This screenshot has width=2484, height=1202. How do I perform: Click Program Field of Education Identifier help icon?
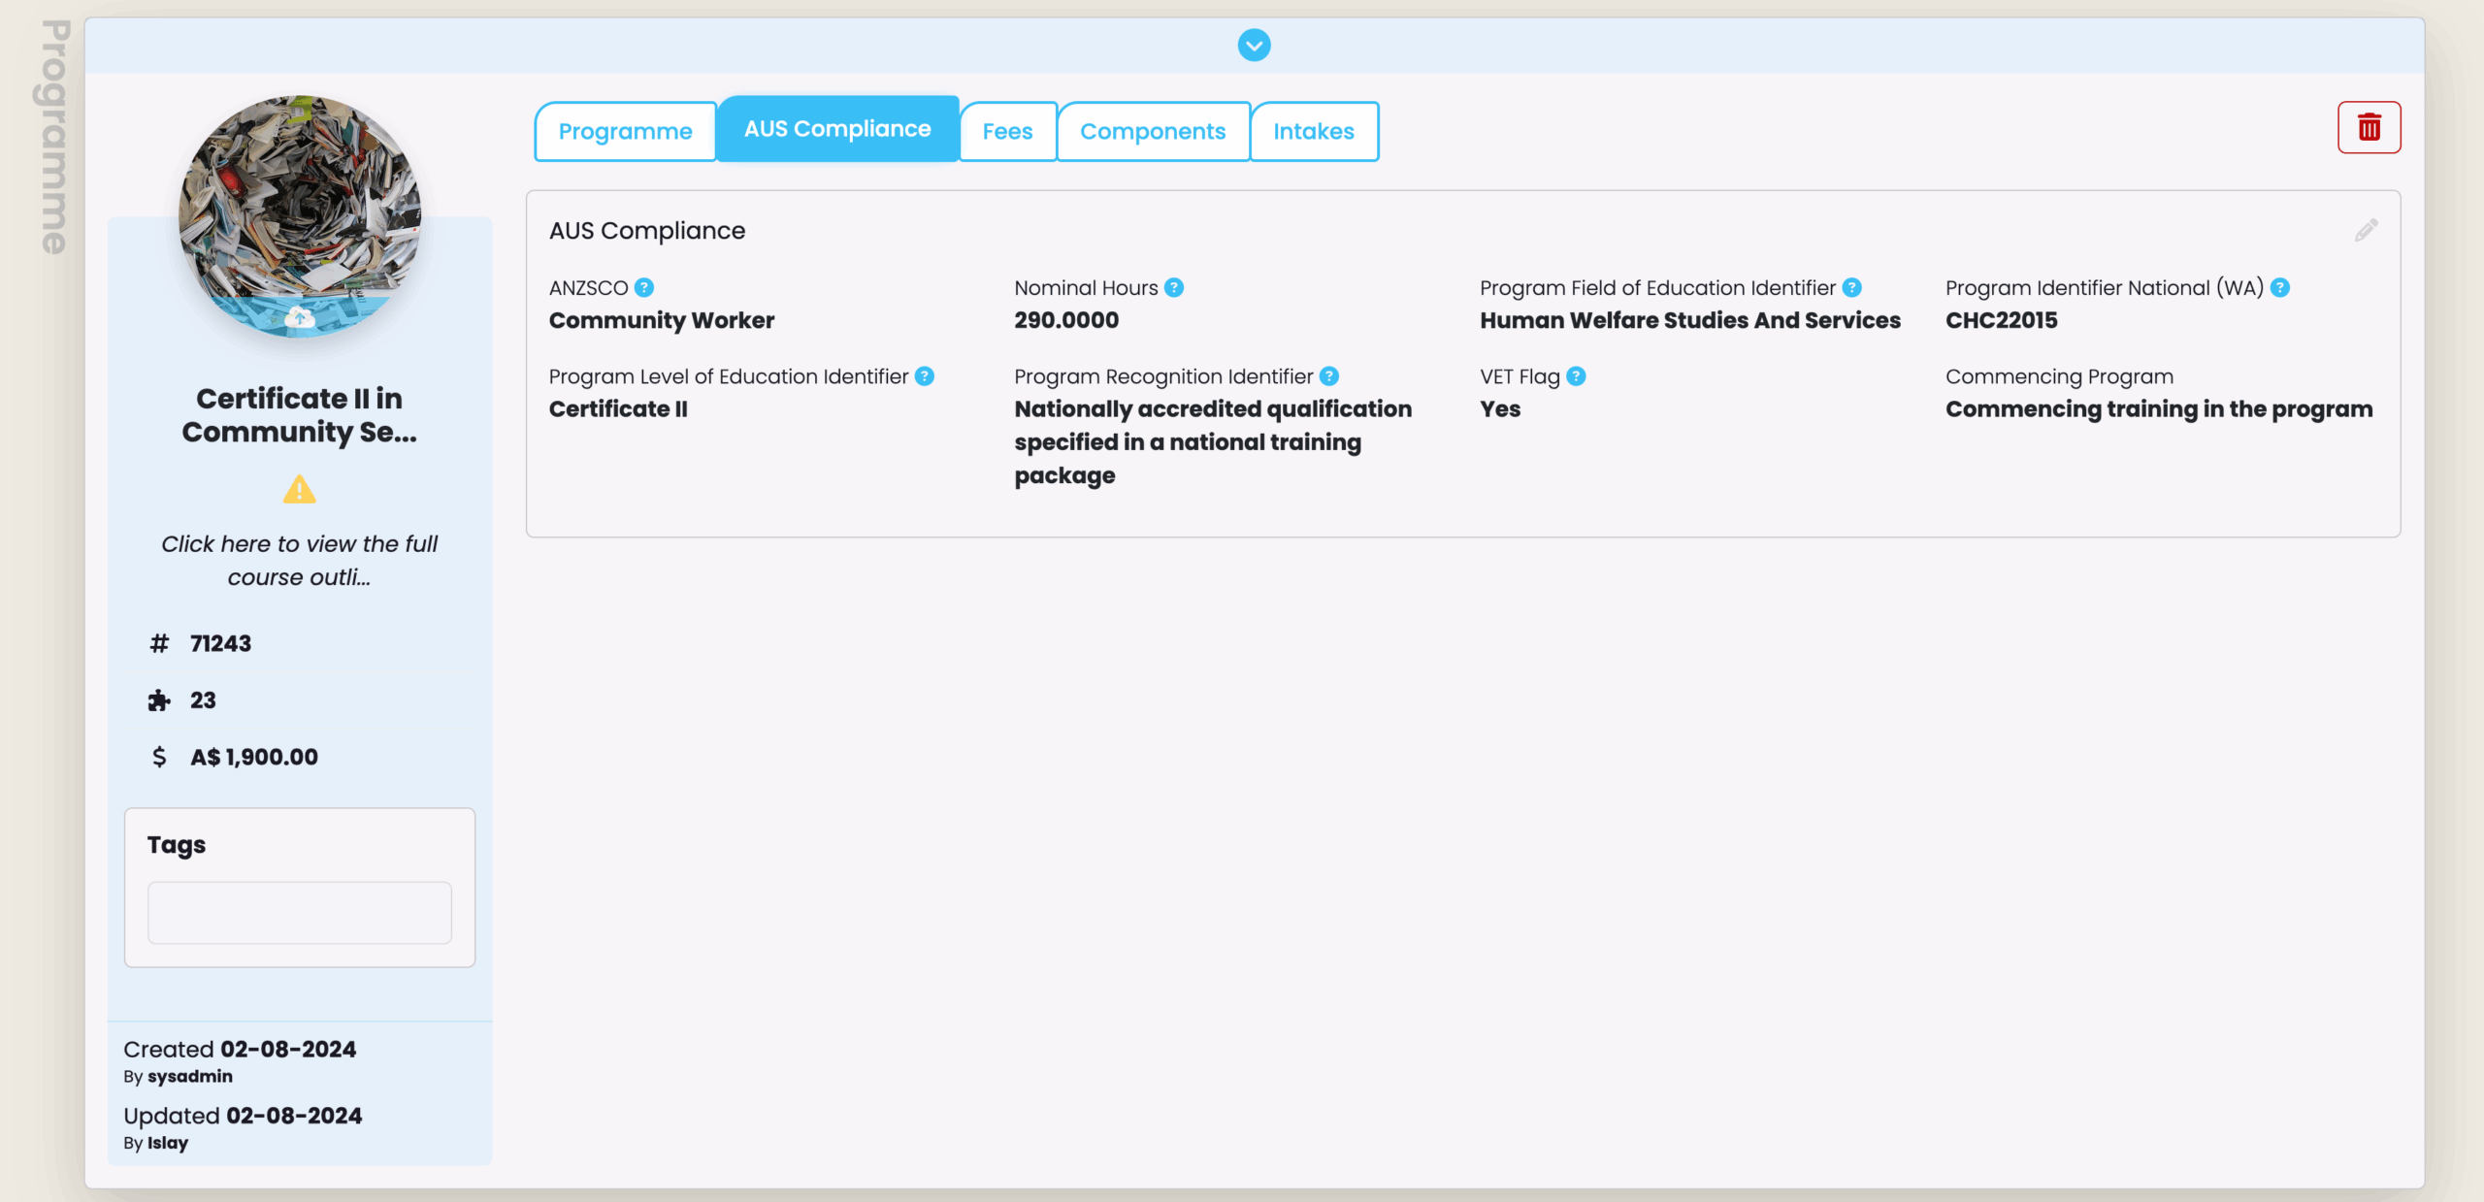(x=1852, y=288)
